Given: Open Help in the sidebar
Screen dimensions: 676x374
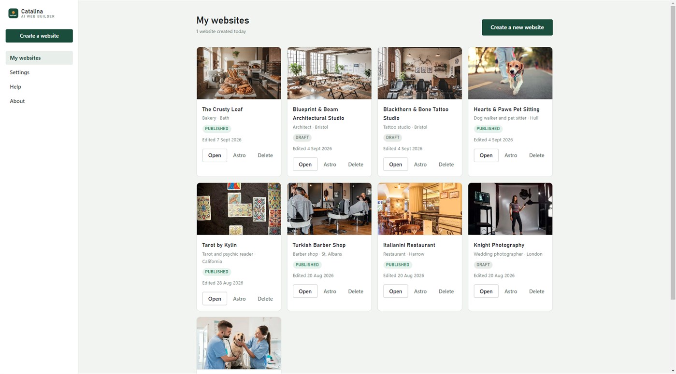Looking at the screenshot, I should click(x=39, y=87).
